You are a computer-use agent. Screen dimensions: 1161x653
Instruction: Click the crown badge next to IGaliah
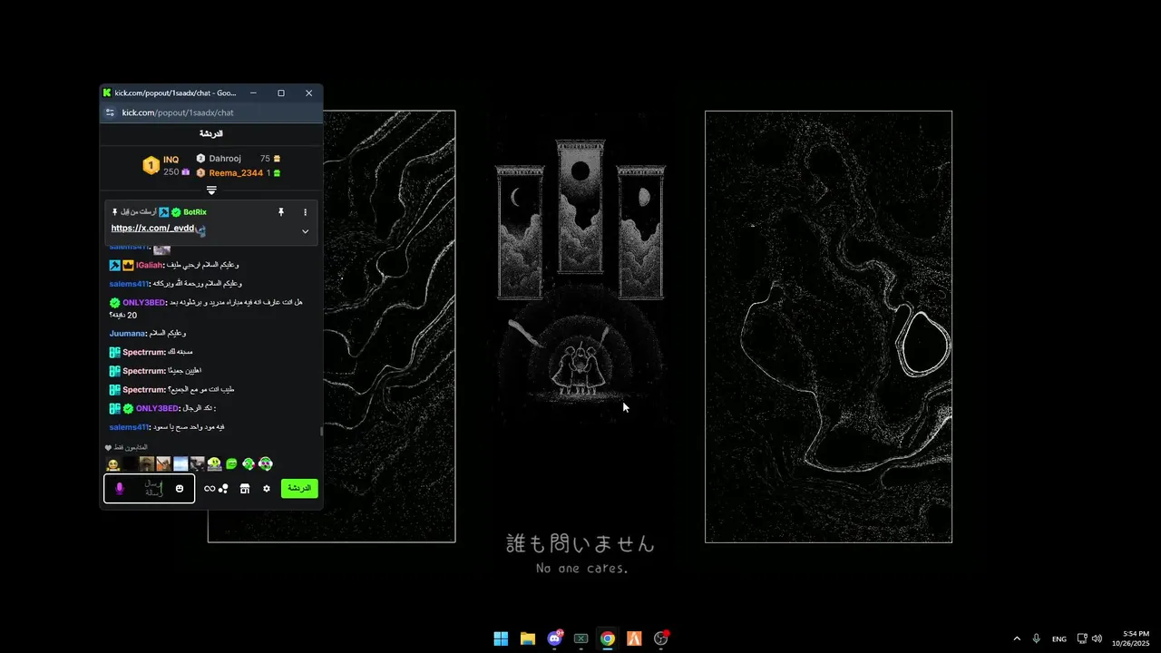tap(128, 266)
